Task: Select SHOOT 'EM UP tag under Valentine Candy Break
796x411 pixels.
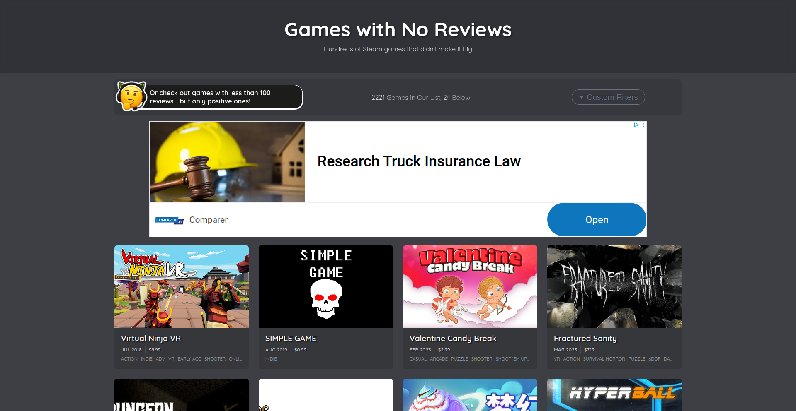Action: click(512, 359)
